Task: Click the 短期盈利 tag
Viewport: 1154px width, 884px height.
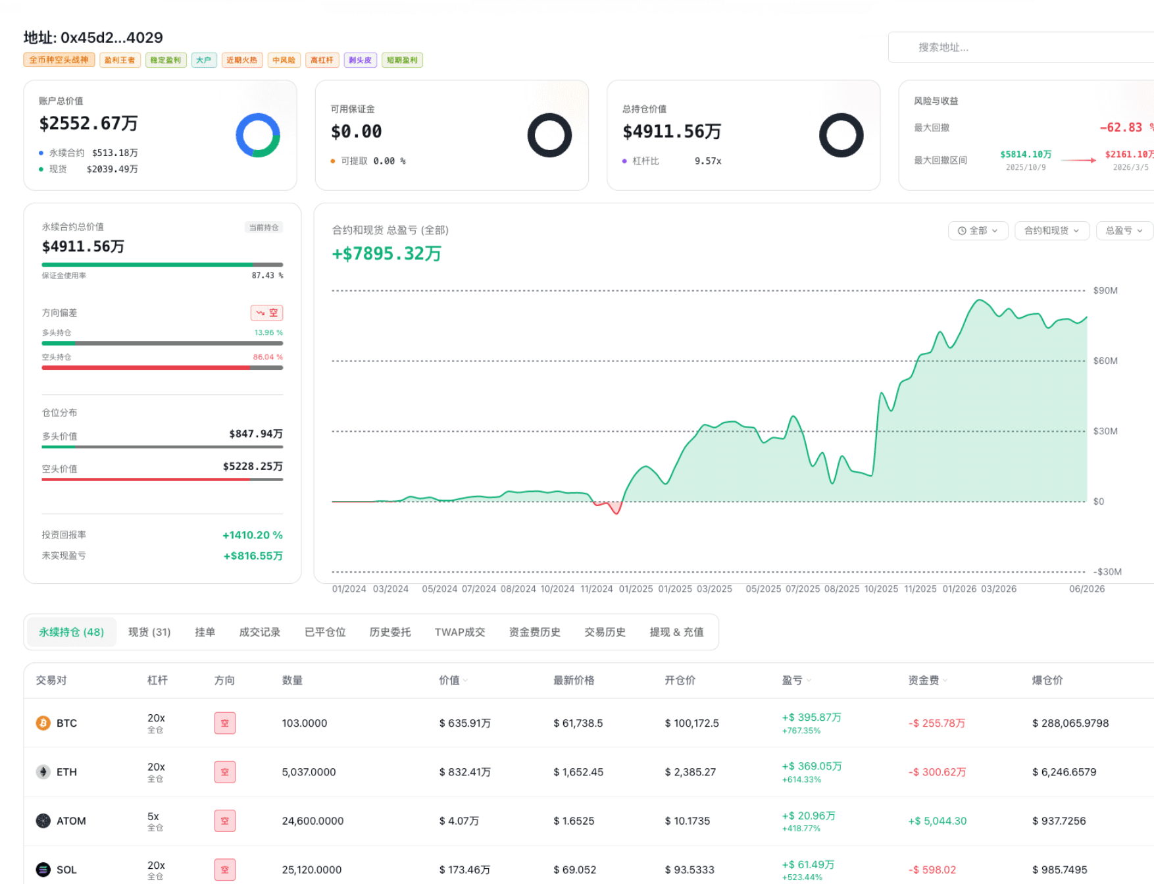Action: (402, 60)
